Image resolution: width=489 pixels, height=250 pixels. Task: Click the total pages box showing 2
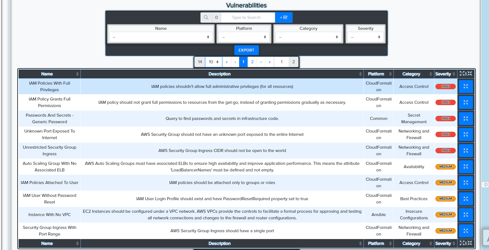coord(294,62)
